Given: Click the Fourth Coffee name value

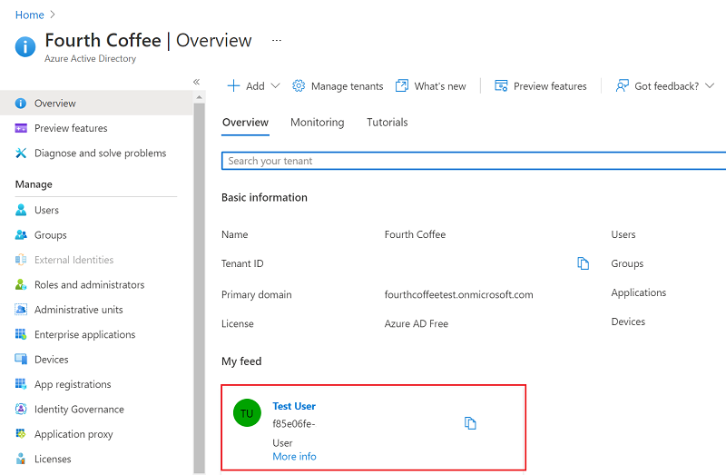Looking at the screenshot, I should click(415, 234).
